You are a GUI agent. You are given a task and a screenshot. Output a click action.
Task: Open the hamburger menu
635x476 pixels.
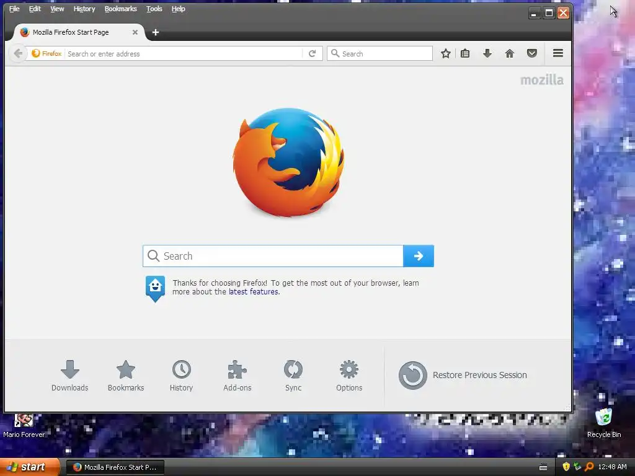[x=558, y=53]
